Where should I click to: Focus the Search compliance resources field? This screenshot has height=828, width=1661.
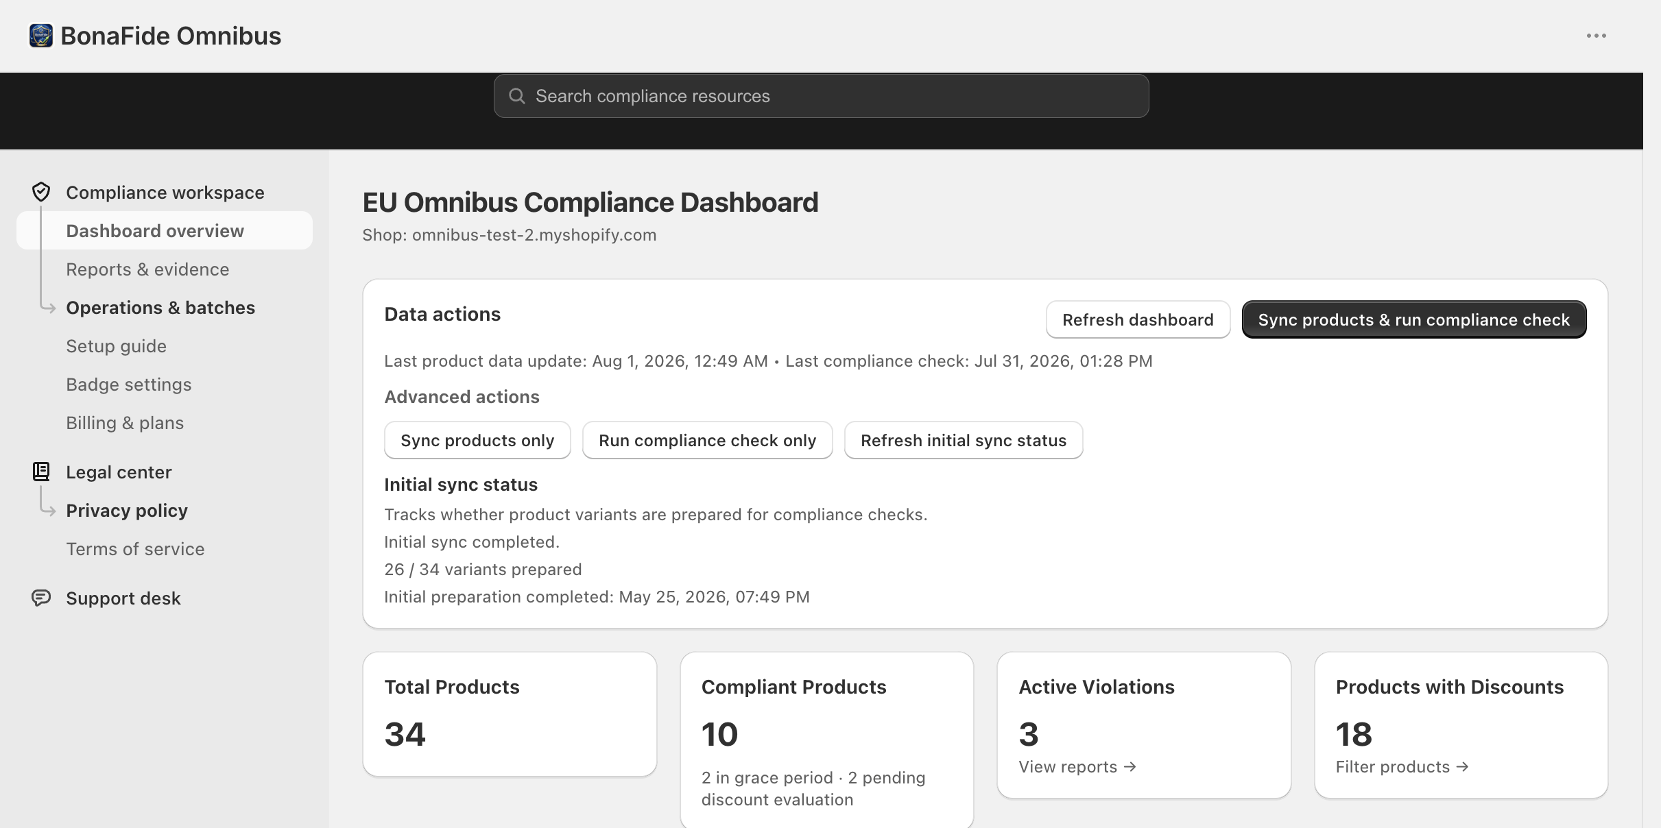821,96
